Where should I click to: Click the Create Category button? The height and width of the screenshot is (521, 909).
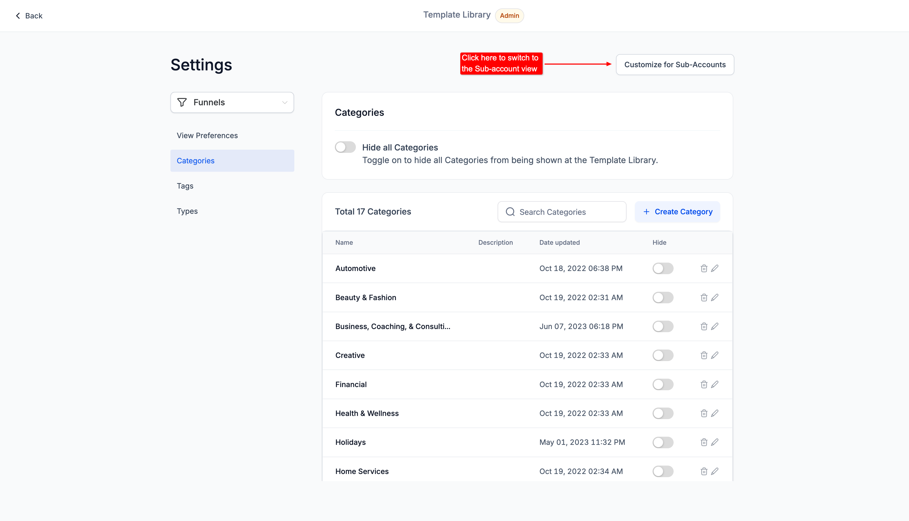(677, 212)
